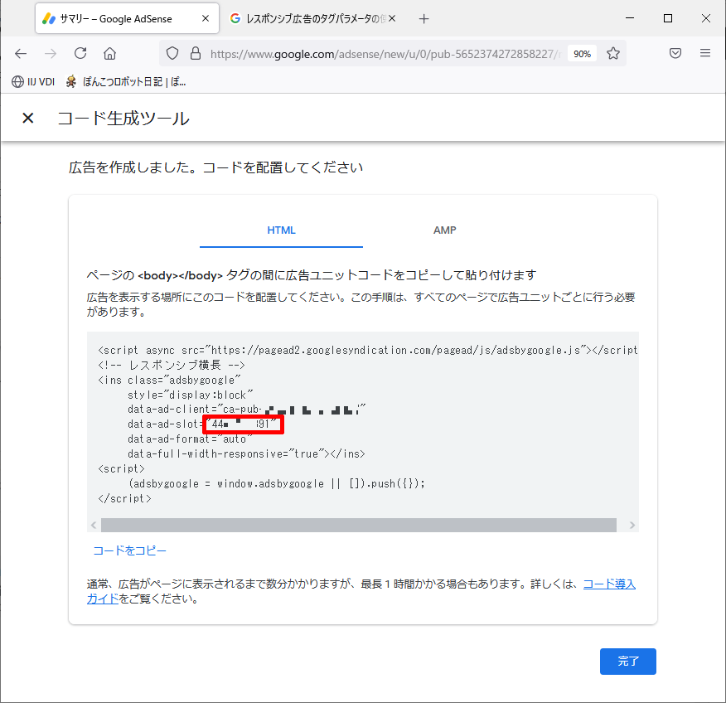The width and height of the screenshot is (726, 703).
Task: Open the Pocket save icon
Action: (x=675, y=53)
